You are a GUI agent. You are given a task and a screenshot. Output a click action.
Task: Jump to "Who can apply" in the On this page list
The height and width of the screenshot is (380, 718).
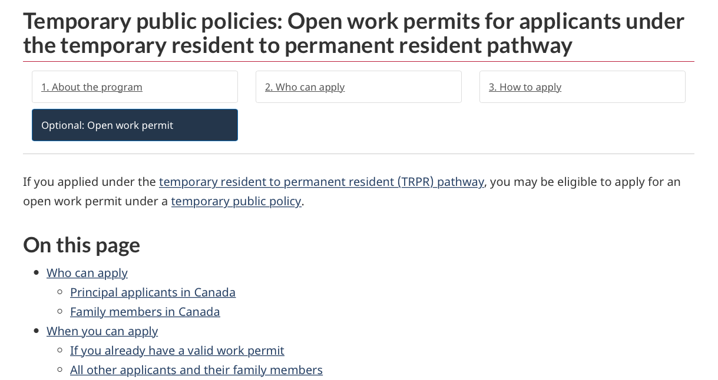click(x=87, y=273)
